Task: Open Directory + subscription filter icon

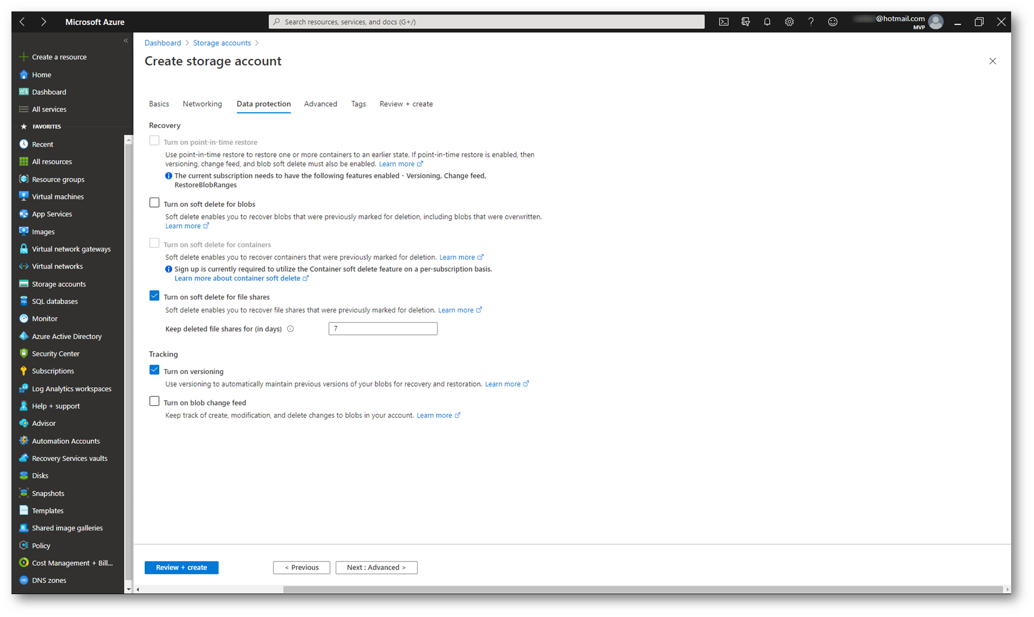Action: [x=745, y=22]
